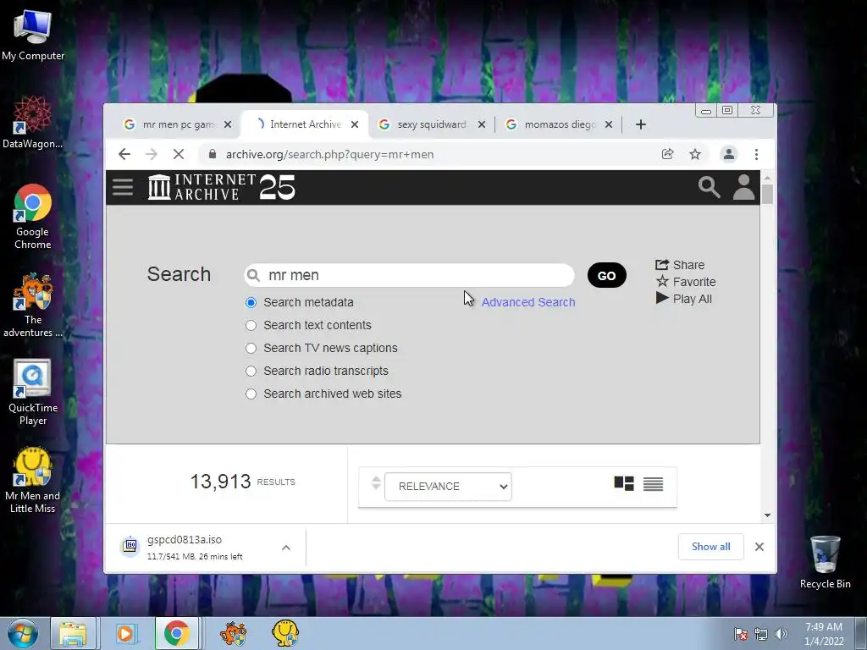Image resolution: width=867 pixels, height=650 pixels.
Task: Switch to list view of results
Action: (x=653, y=484)
